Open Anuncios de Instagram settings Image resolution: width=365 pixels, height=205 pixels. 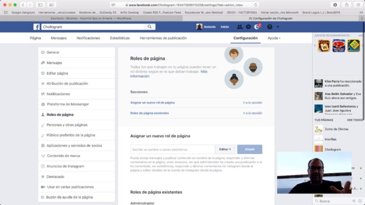(77, 166)
